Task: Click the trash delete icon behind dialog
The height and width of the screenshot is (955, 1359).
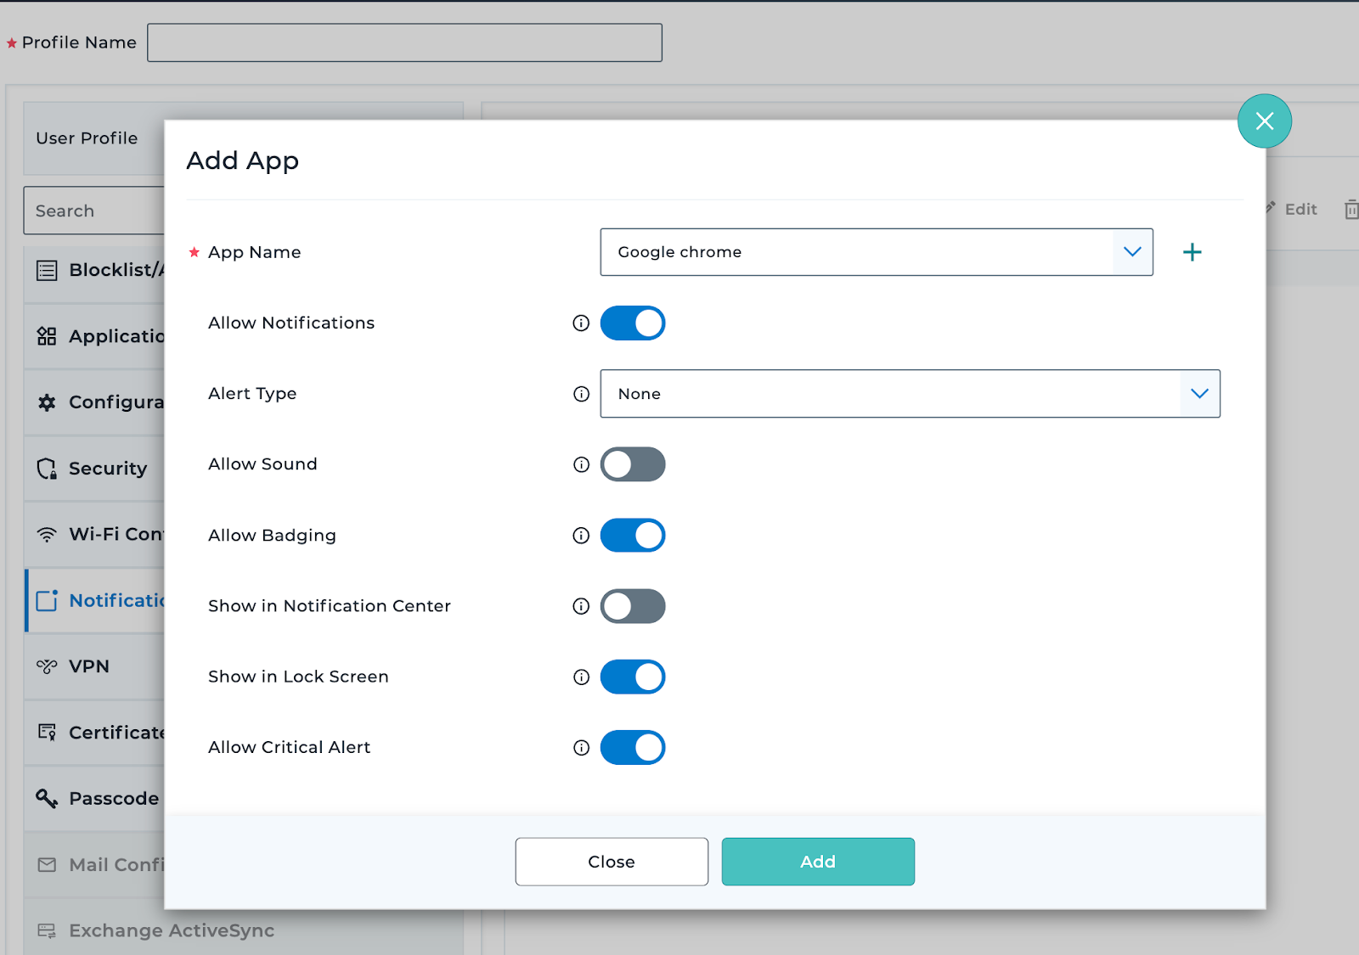Action: click(1351, 209)
